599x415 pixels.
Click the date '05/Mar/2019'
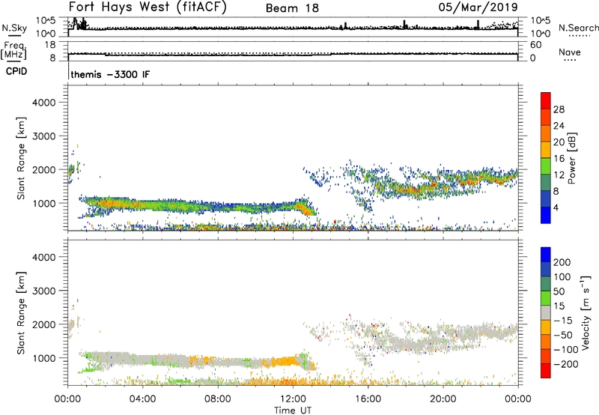pos(478,7)
